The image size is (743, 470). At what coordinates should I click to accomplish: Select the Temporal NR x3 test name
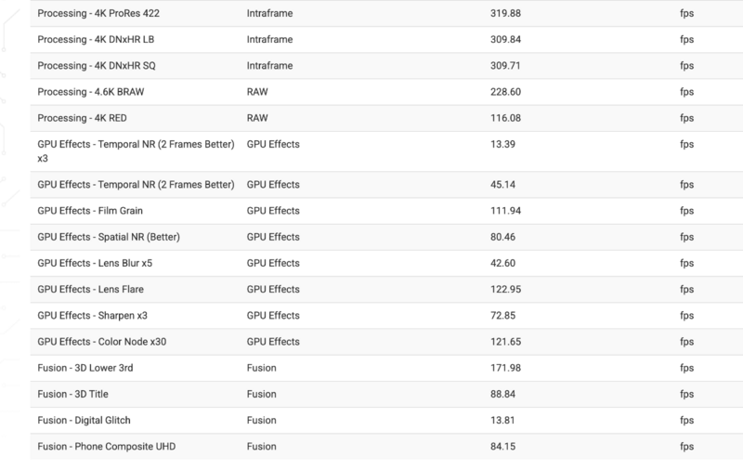(x=135, y=151)
